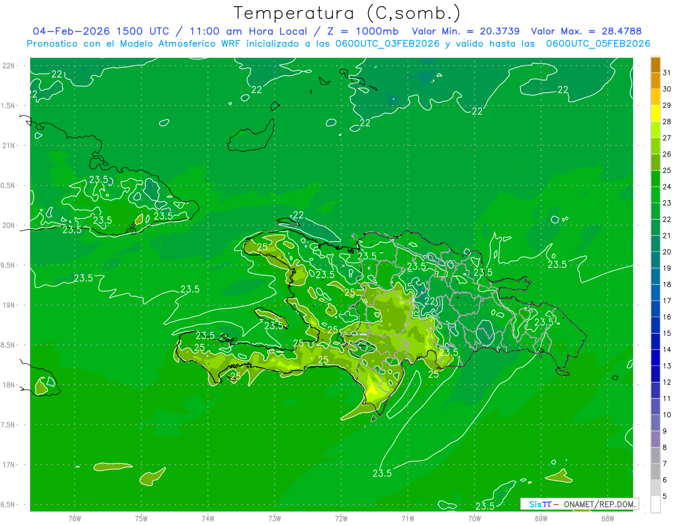Click the "19N" latitude axis label
Screen dimensions: 682x526
(9, 305)
